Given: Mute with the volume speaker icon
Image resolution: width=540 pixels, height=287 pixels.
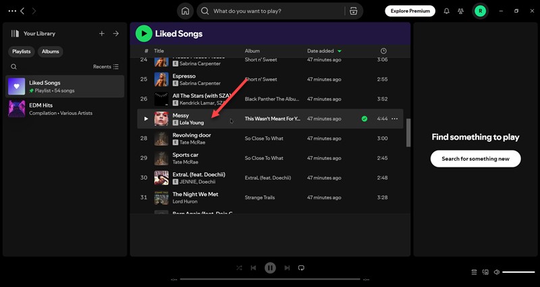Looking at the screenshot, I should (x=497, y=272).
